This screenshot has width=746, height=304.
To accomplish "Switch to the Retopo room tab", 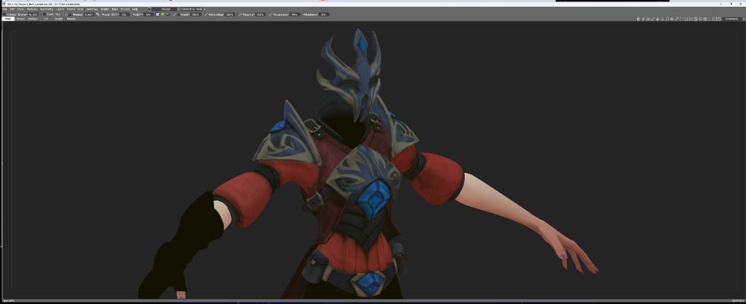I will (31, 19).
